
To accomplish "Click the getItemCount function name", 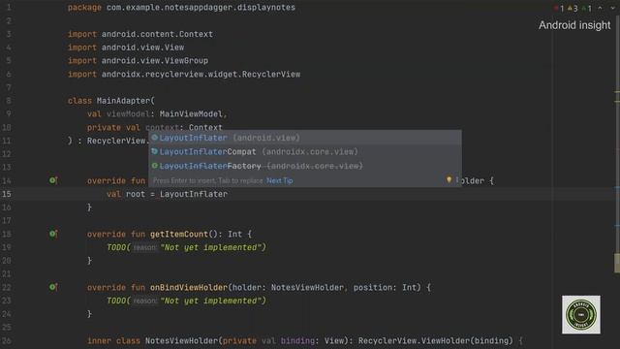I will (x=179, y=234).
